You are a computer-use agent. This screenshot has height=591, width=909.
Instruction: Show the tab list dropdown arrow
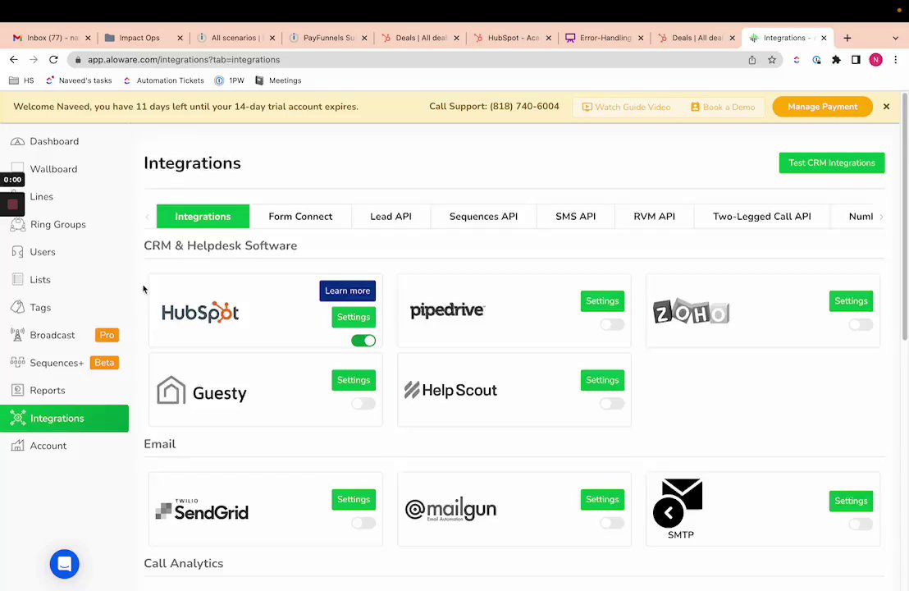click(895, 38)
